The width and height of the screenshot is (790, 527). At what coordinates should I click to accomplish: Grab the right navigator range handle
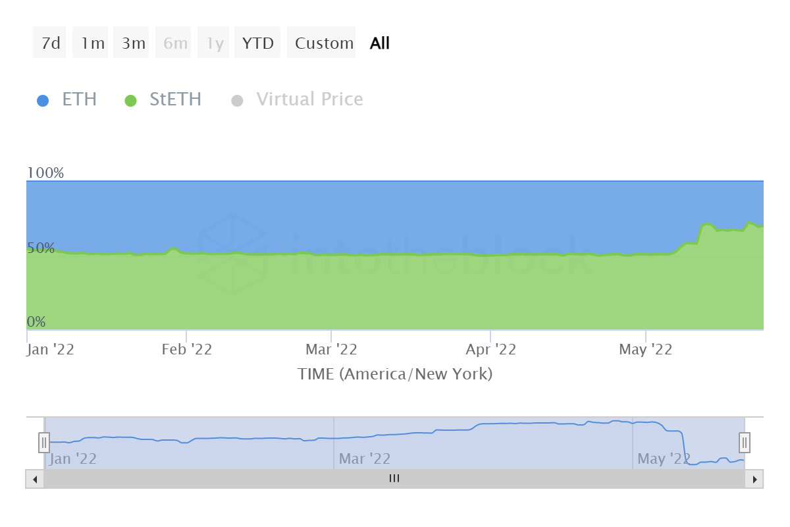coord(745,442)
